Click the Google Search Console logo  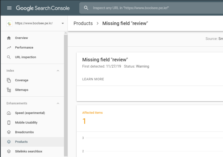click(x=43, y=8)
